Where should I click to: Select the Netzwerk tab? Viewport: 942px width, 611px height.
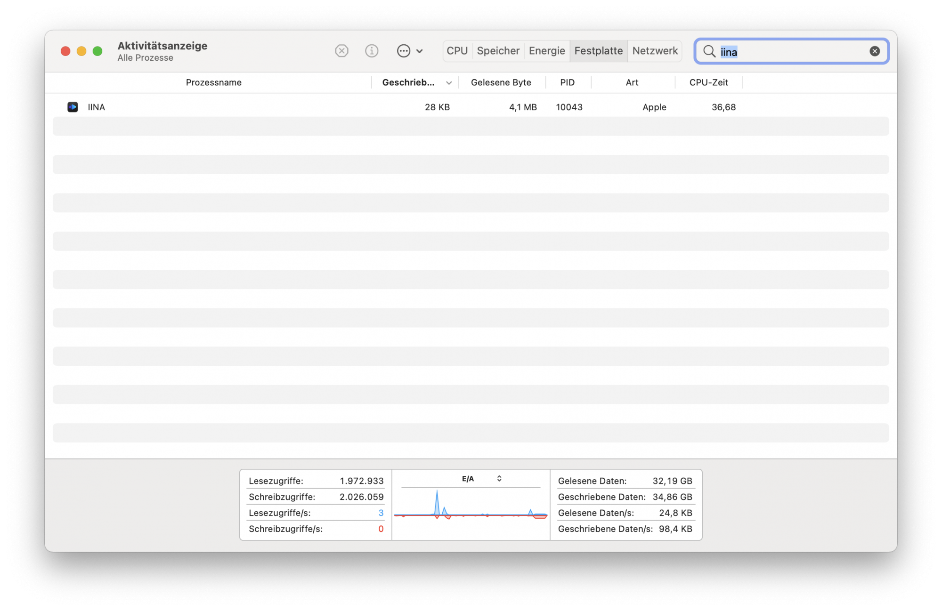pyautogui.click(x=655, y=51)
